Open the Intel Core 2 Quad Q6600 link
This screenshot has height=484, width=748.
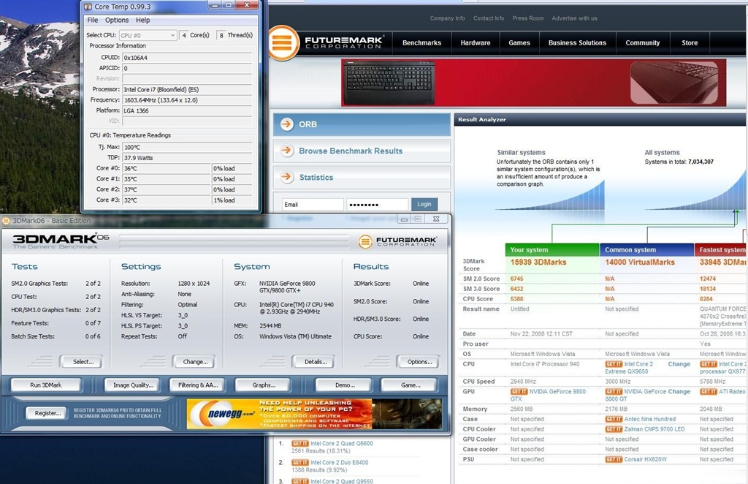(342, 444)
